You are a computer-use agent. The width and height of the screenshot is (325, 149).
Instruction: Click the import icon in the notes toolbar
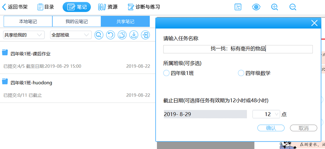point(145,35)
